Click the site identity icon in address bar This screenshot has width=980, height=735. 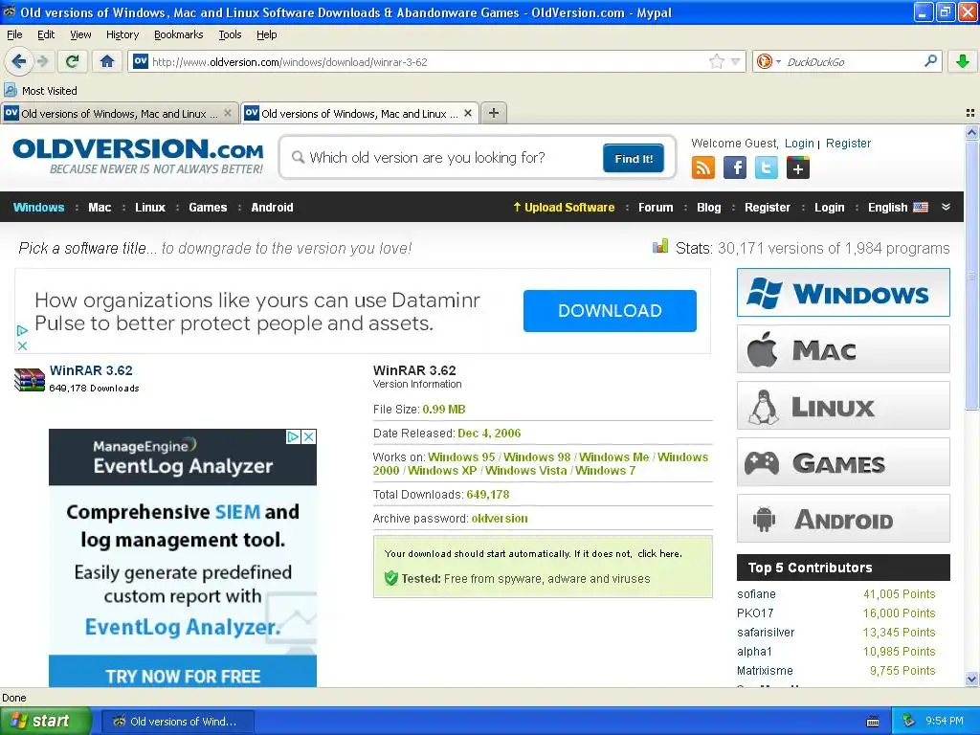(x=141, y=61)
